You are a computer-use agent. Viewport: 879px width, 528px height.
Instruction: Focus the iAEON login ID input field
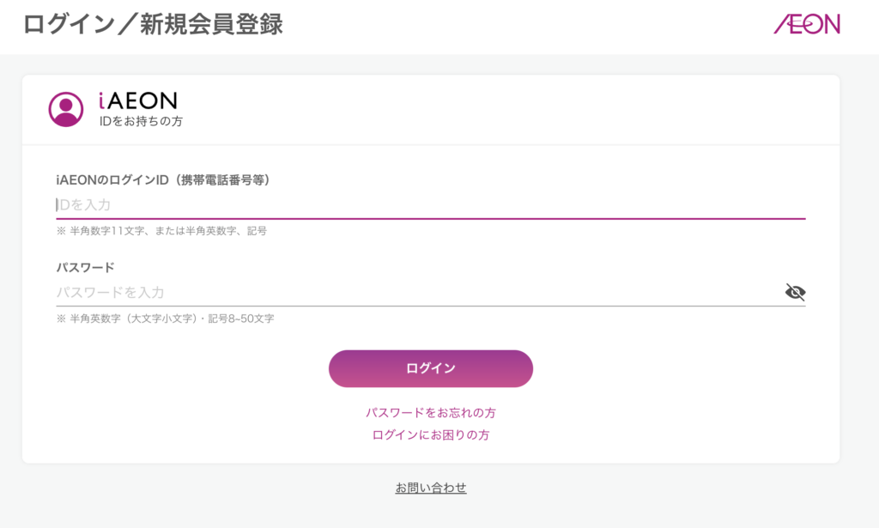[x=429, y=205]
